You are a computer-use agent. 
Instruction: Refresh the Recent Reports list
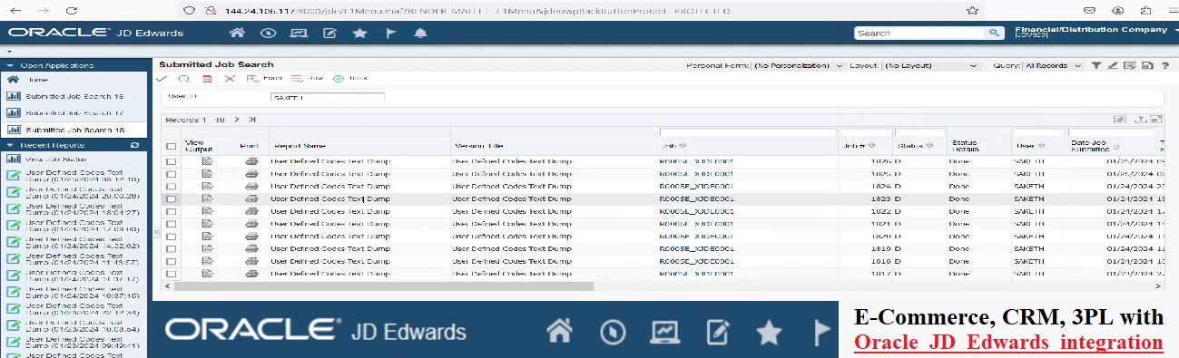[135, 145]
